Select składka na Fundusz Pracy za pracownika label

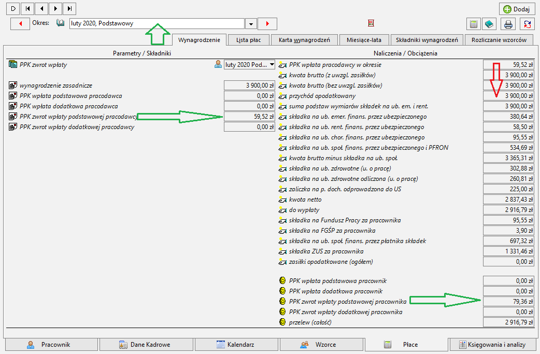click(345, 220)
